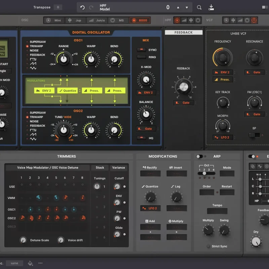This screenshot has width=269, height=269.
Task: Select the Mini oscillator model tab
Action: point(54,20)
